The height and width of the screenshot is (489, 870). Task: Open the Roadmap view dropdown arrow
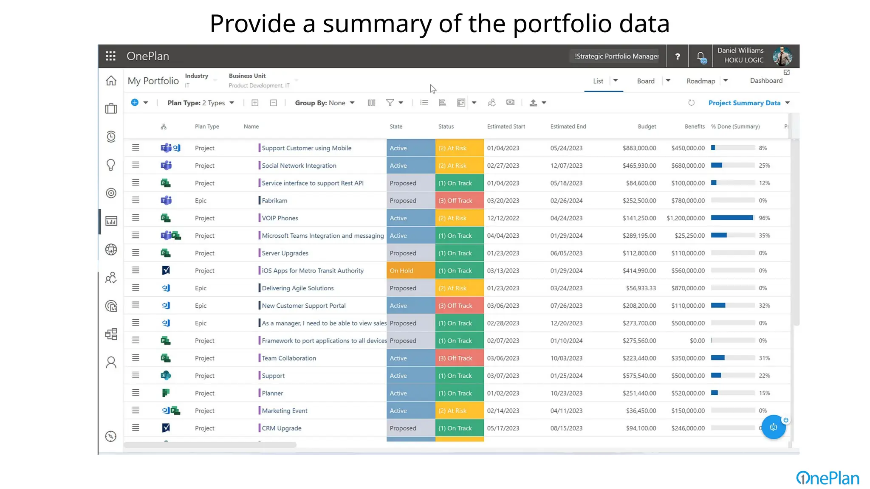(x=726, y=81)
